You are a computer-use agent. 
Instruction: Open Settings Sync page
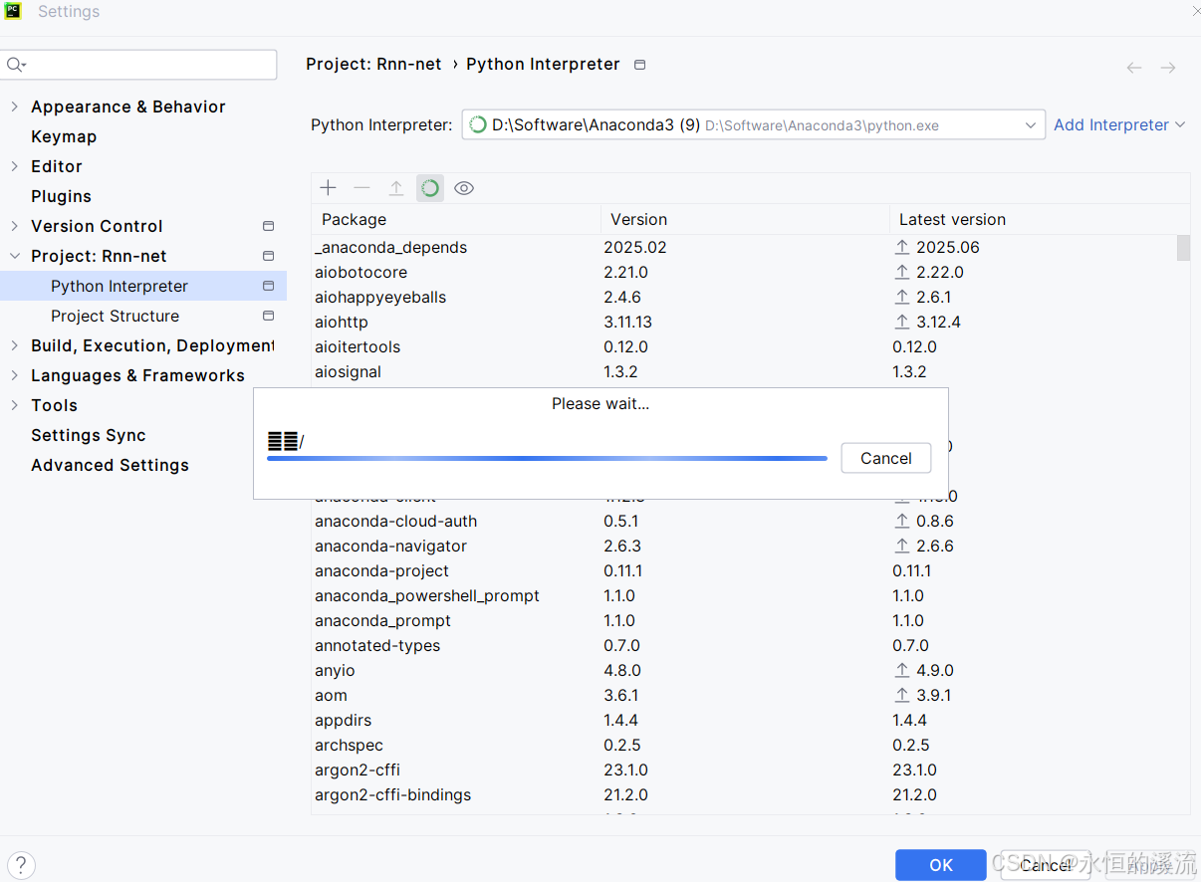tap(89, 435)
